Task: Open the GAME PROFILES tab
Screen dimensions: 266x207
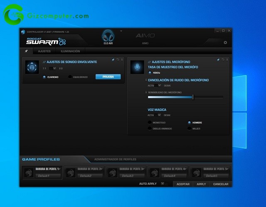Action: [41, 159]
